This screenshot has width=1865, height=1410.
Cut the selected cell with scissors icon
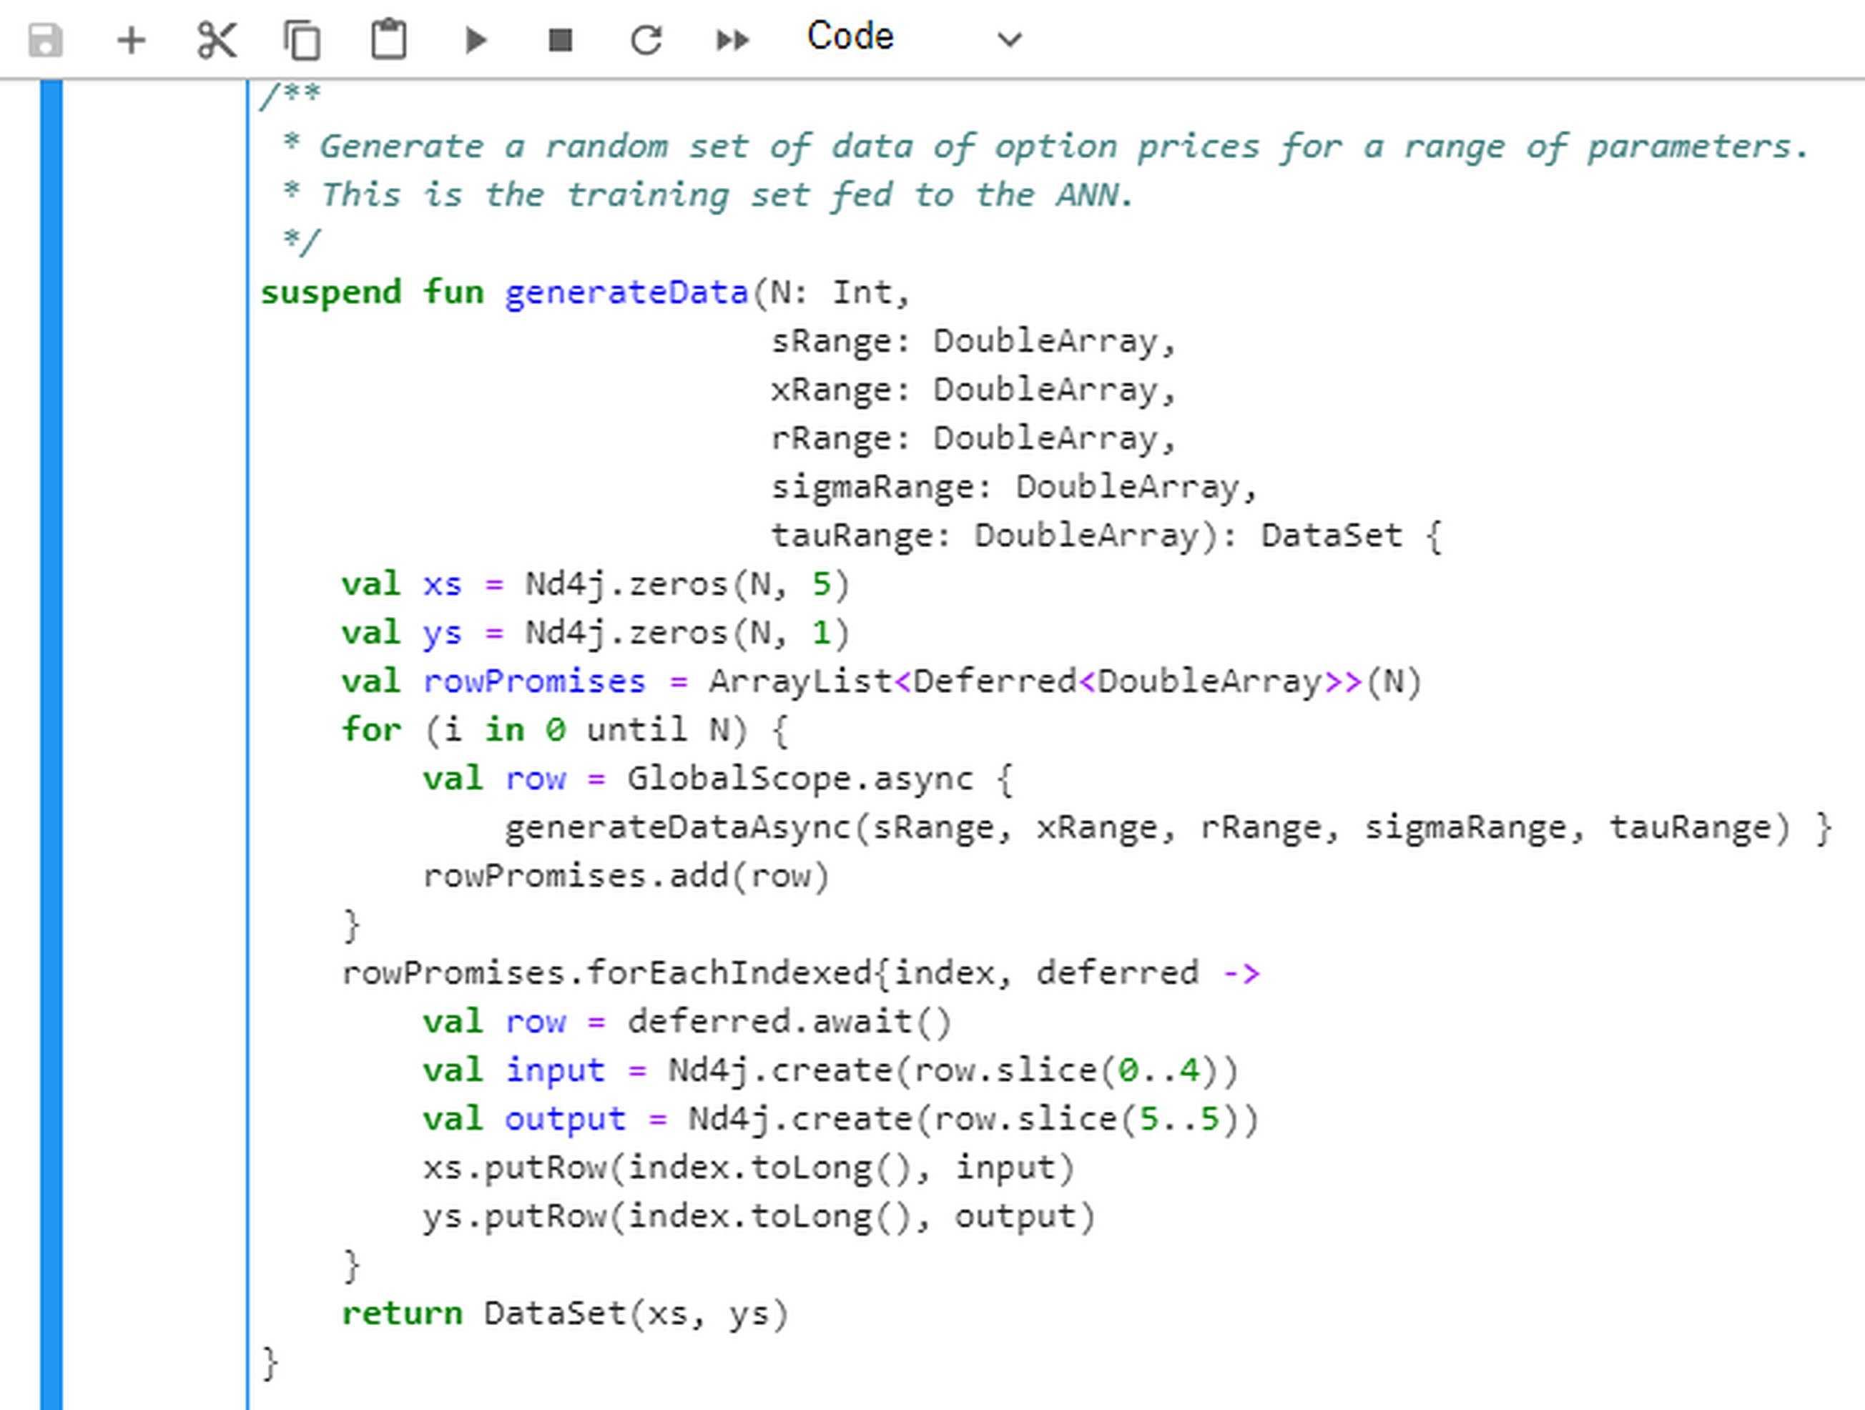[x=217, y=39]
